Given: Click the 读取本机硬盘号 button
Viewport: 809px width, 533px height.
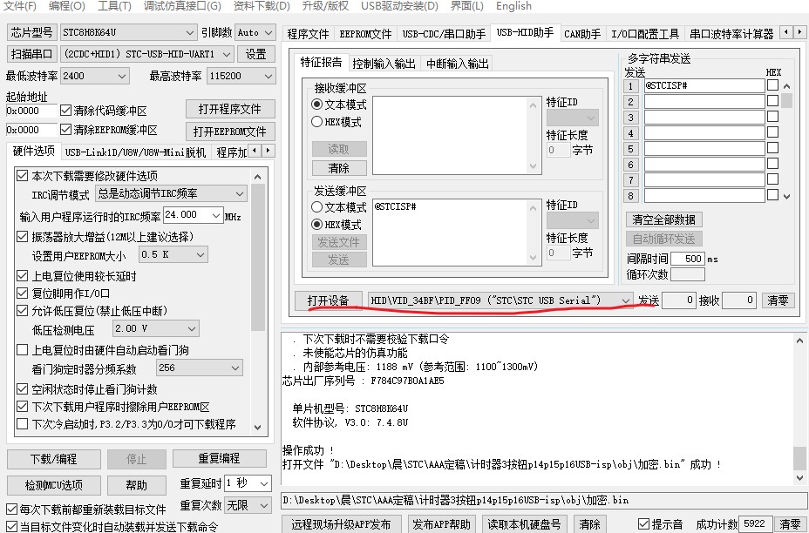Looking at the screenshot, I should coord(524,524).
